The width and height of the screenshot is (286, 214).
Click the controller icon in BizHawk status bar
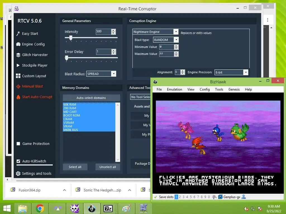pyautogui.click(x=214, y=197)
